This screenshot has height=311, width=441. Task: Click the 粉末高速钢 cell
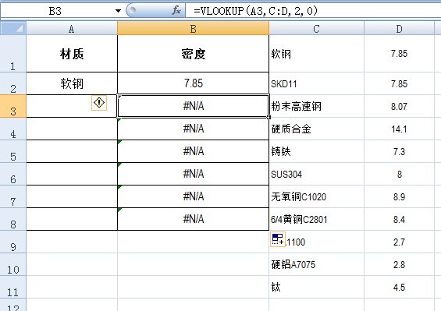tap(316, 106)
